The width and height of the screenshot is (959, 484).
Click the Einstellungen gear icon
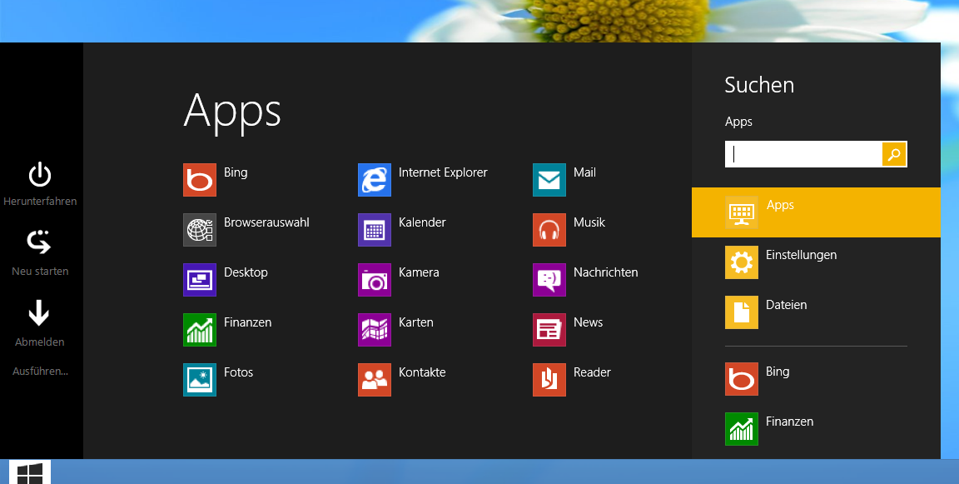(x=741, y=262)
